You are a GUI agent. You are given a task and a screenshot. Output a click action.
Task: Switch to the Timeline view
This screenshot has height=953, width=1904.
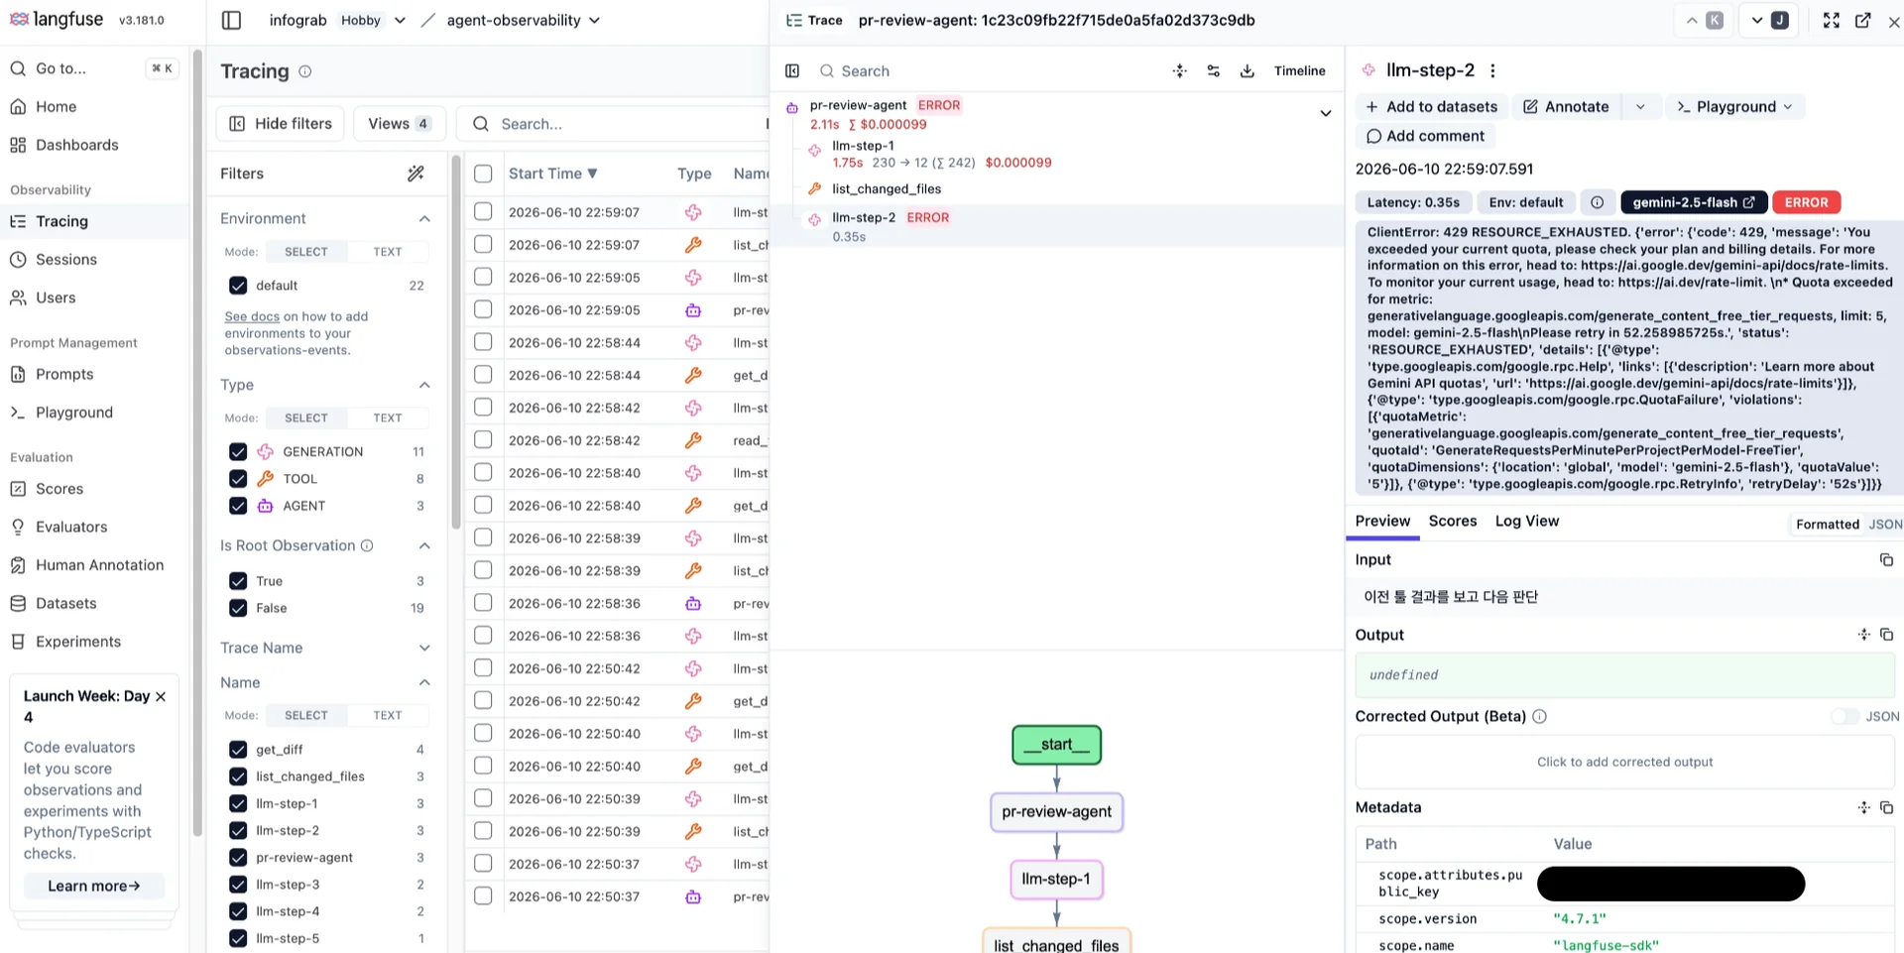tap(1299, 70)
